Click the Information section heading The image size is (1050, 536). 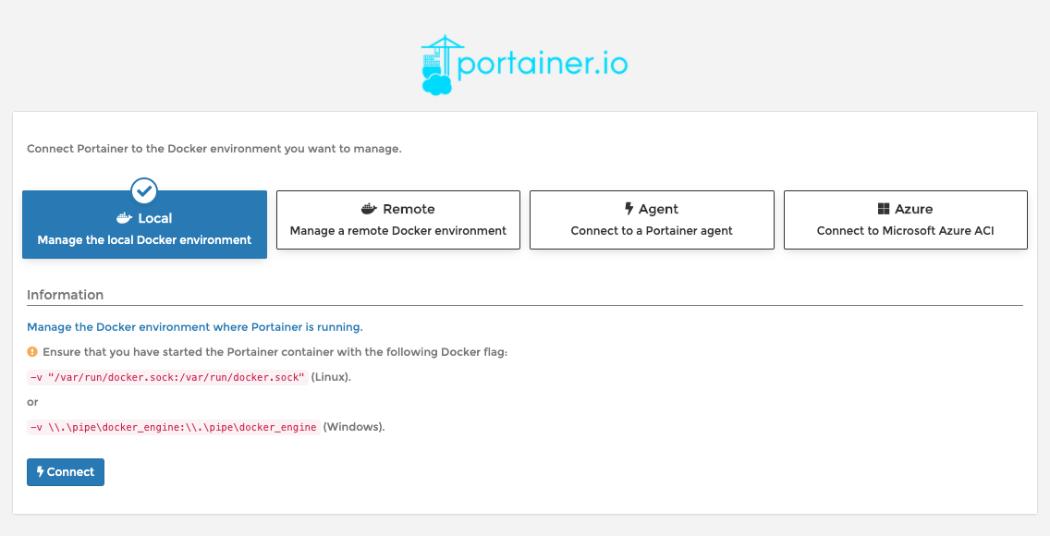(65, 295)
